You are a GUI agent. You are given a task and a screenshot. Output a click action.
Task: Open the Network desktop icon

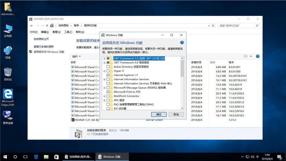coord(8,52)
